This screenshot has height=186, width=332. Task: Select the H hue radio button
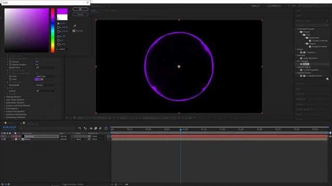tap(58, 23)
